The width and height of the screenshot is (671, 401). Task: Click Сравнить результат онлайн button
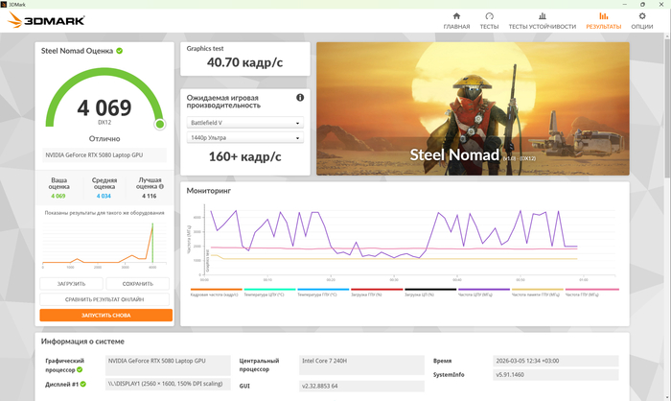tap(105, 299)
